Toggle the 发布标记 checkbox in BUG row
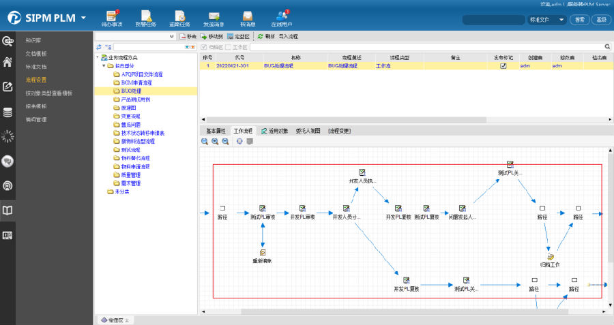 coord(503,66)
